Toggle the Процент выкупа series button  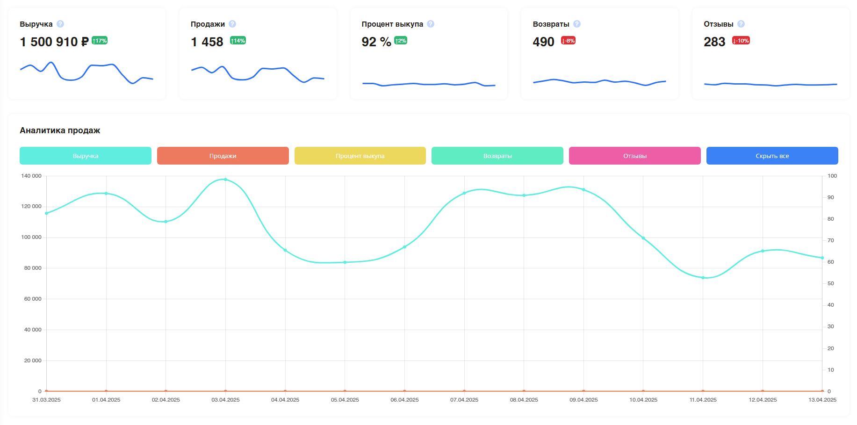[x=360, y=156]
